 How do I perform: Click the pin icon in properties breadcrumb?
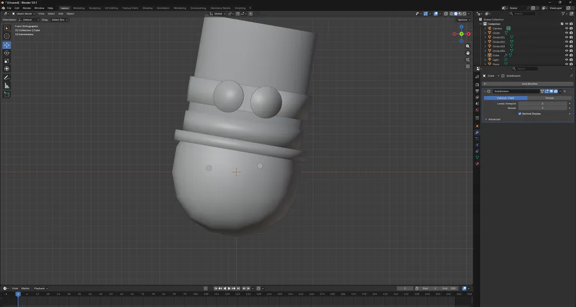click(572, 76)
